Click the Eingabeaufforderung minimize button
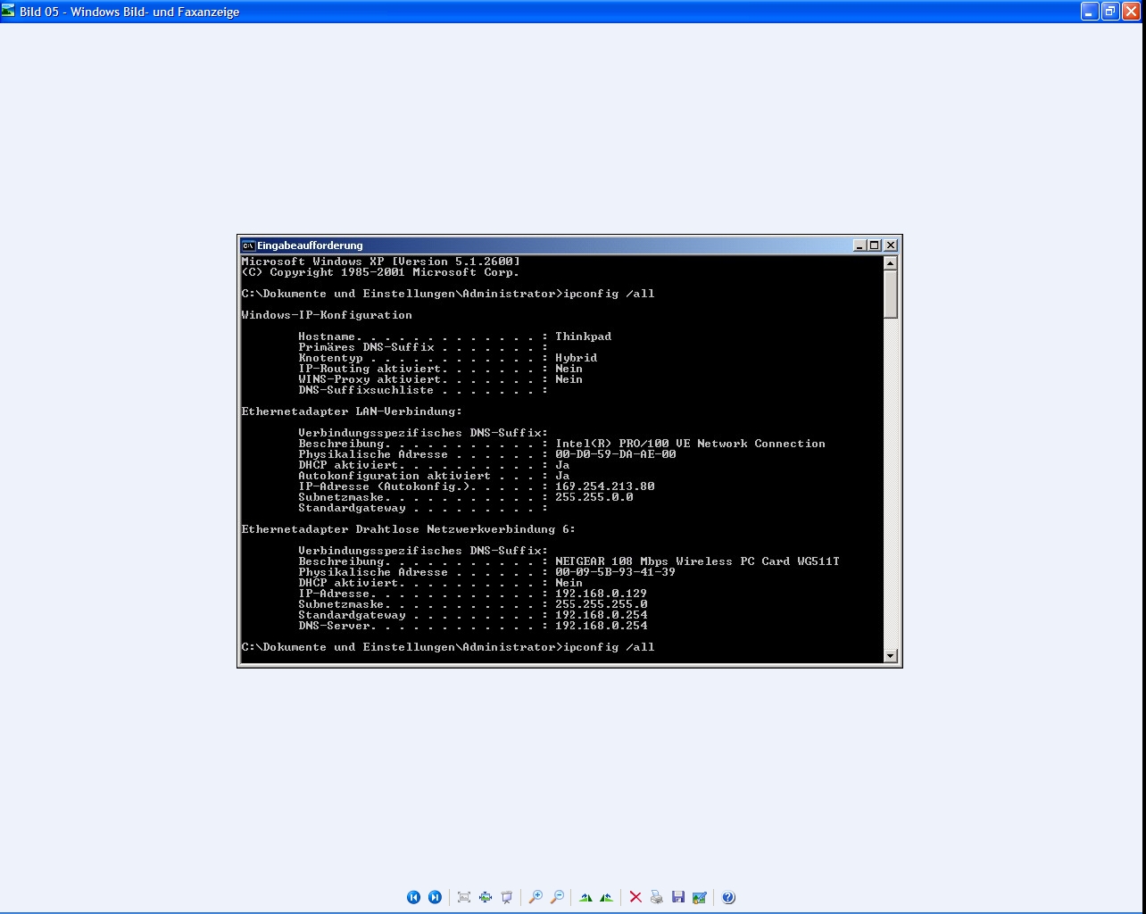1146x914 pixels. (x=859, y=245)
